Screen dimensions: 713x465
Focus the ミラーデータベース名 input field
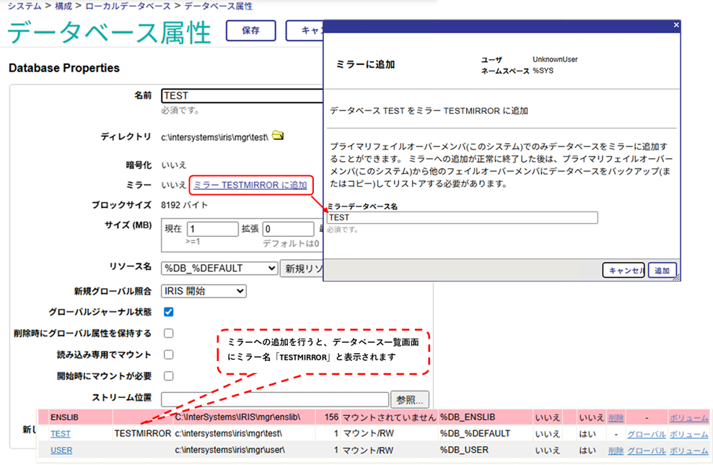click(462, 217)
